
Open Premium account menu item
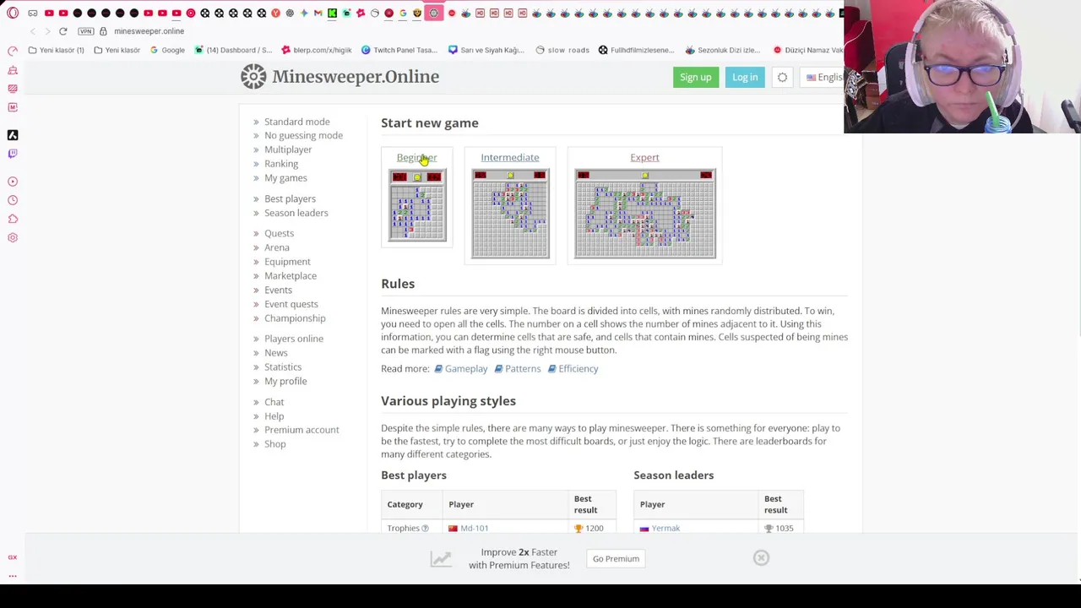point(301,430)
